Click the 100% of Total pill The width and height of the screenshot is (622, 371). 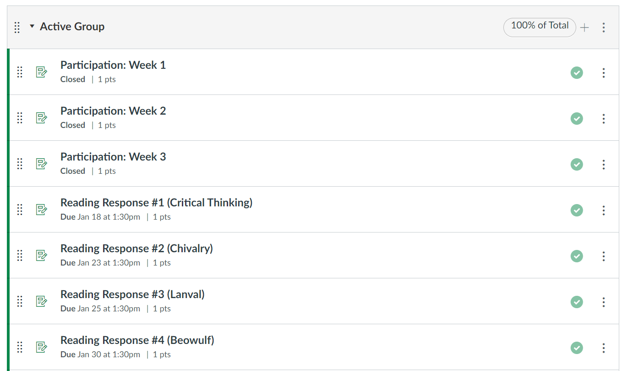click(x=540, y=27)
